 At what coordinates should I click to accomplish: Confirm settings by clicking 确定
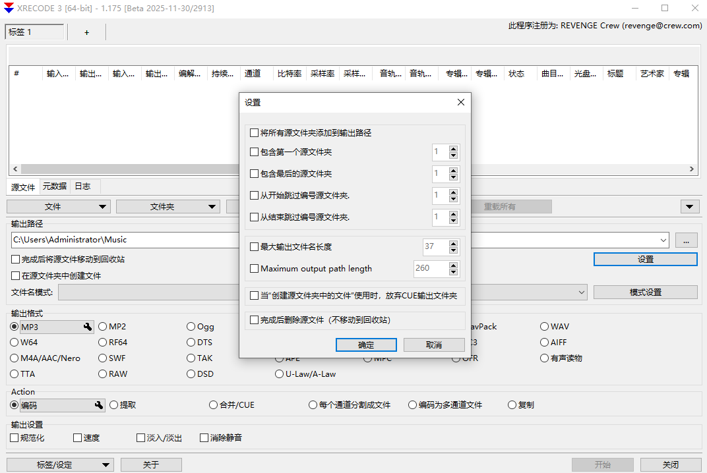pyautogui.click(x=366, y=345)
